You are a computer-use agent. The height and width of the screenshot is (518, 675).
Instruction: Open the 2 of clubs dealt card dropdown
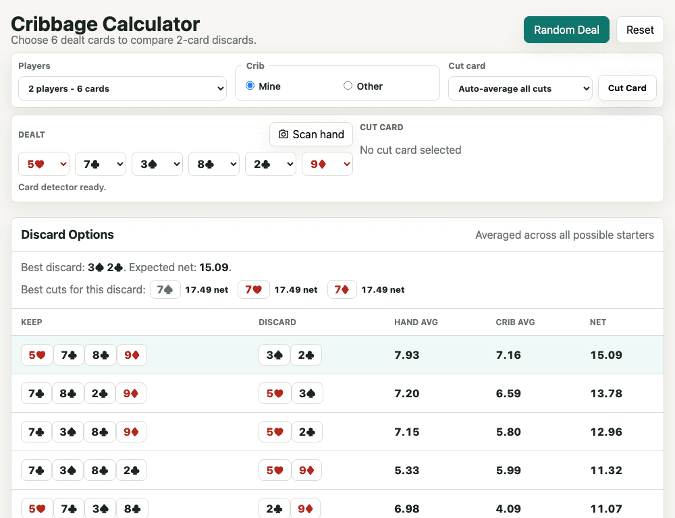click(x=271, y=164)
